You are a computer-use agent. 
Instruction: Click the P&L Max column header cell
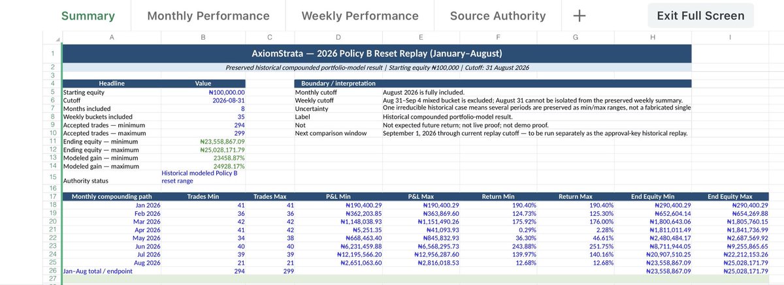pos(420,196)
